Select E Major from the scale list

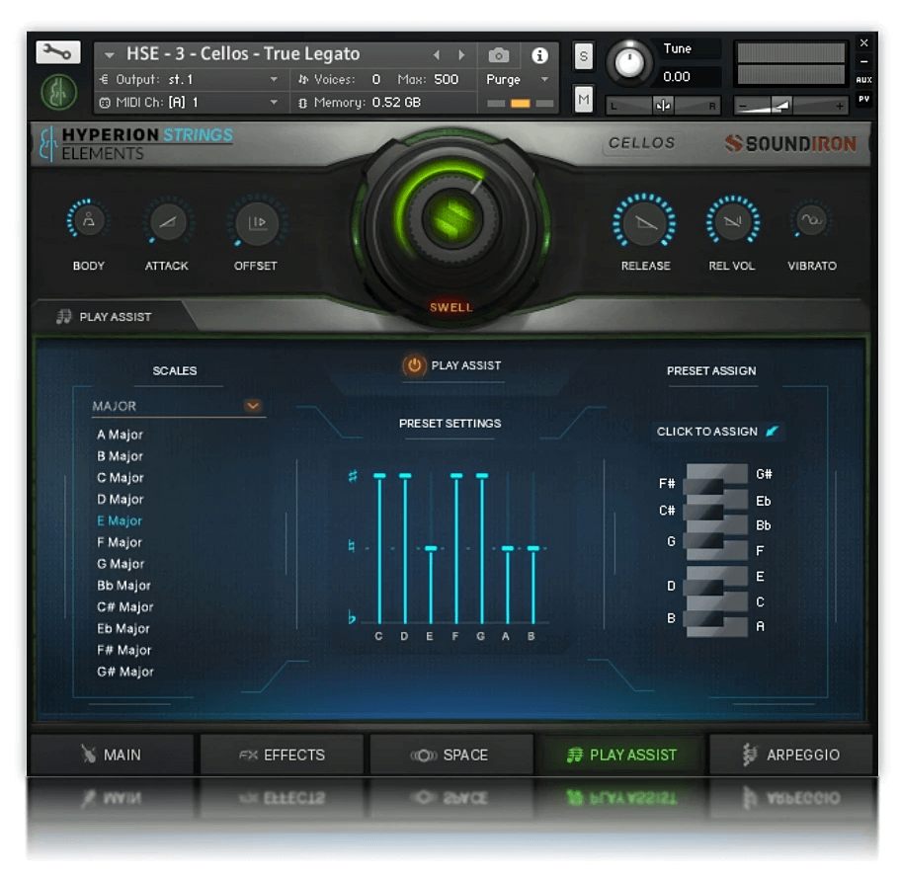[119, 520]
